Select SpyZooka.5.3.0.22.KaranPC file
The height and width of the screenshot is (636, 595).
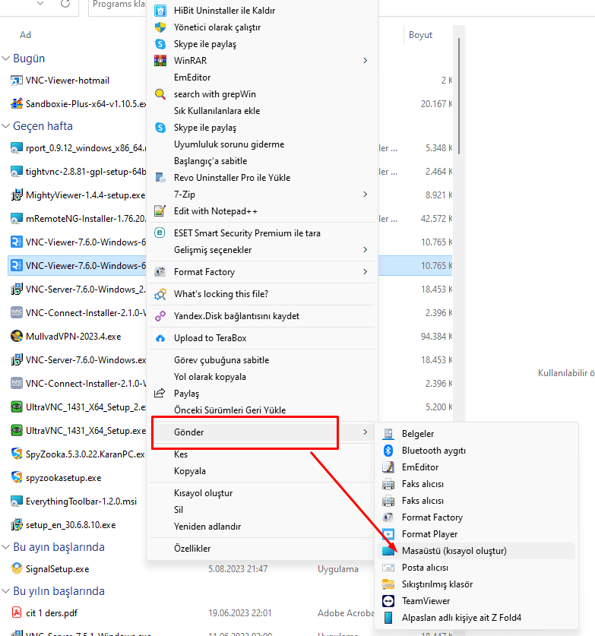click(85, 454)
